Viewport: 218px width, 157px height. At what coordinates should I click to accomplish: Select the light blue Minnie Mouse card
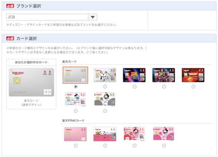click(75, 99)
